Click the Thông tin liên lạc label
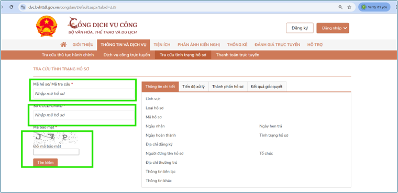The image size is (398, 193). click(161, 172)
